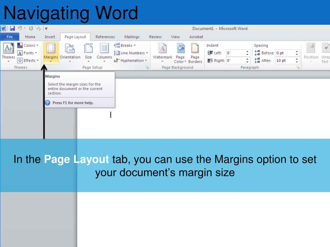Viewport: 330px width, 247px height.
Task: Click the Indent Right value field
Action: (236, 60)
